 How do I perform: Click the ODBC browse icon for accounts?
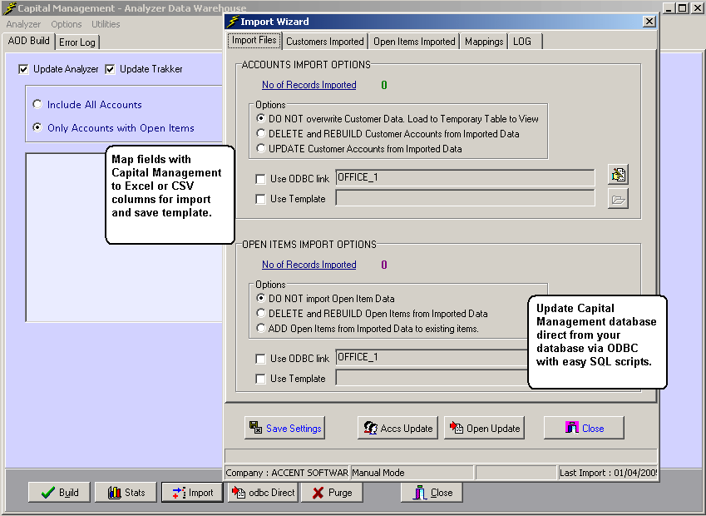point(618,175)
